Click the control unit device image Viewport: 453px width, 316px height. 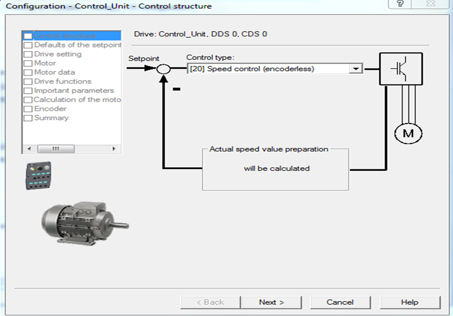pos(38,175)
